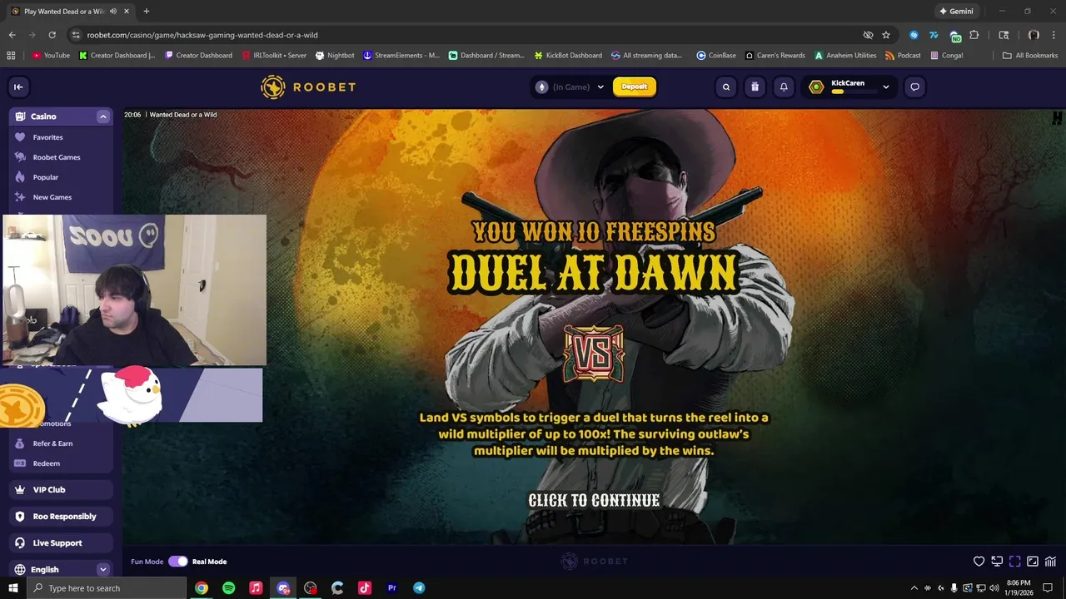Open Refer & Earn sidebar item
The image size is (1066, 599).
61,443
